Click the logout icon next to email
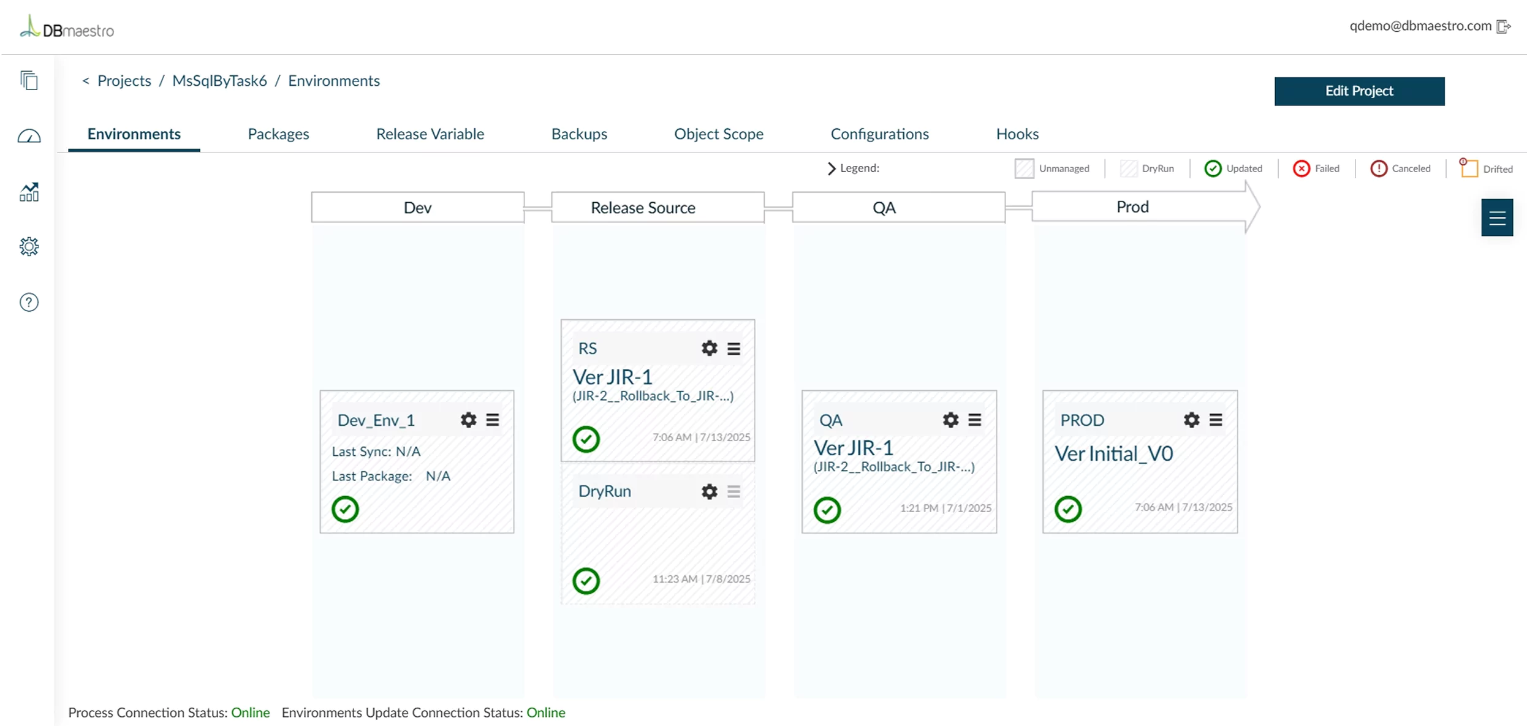The height and width of the screenshot is (726, 1527). pos(1504,26)
